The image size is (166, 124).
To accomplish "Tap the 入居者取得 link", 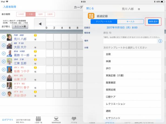I will pyautogui.click(x=10, y=7).
